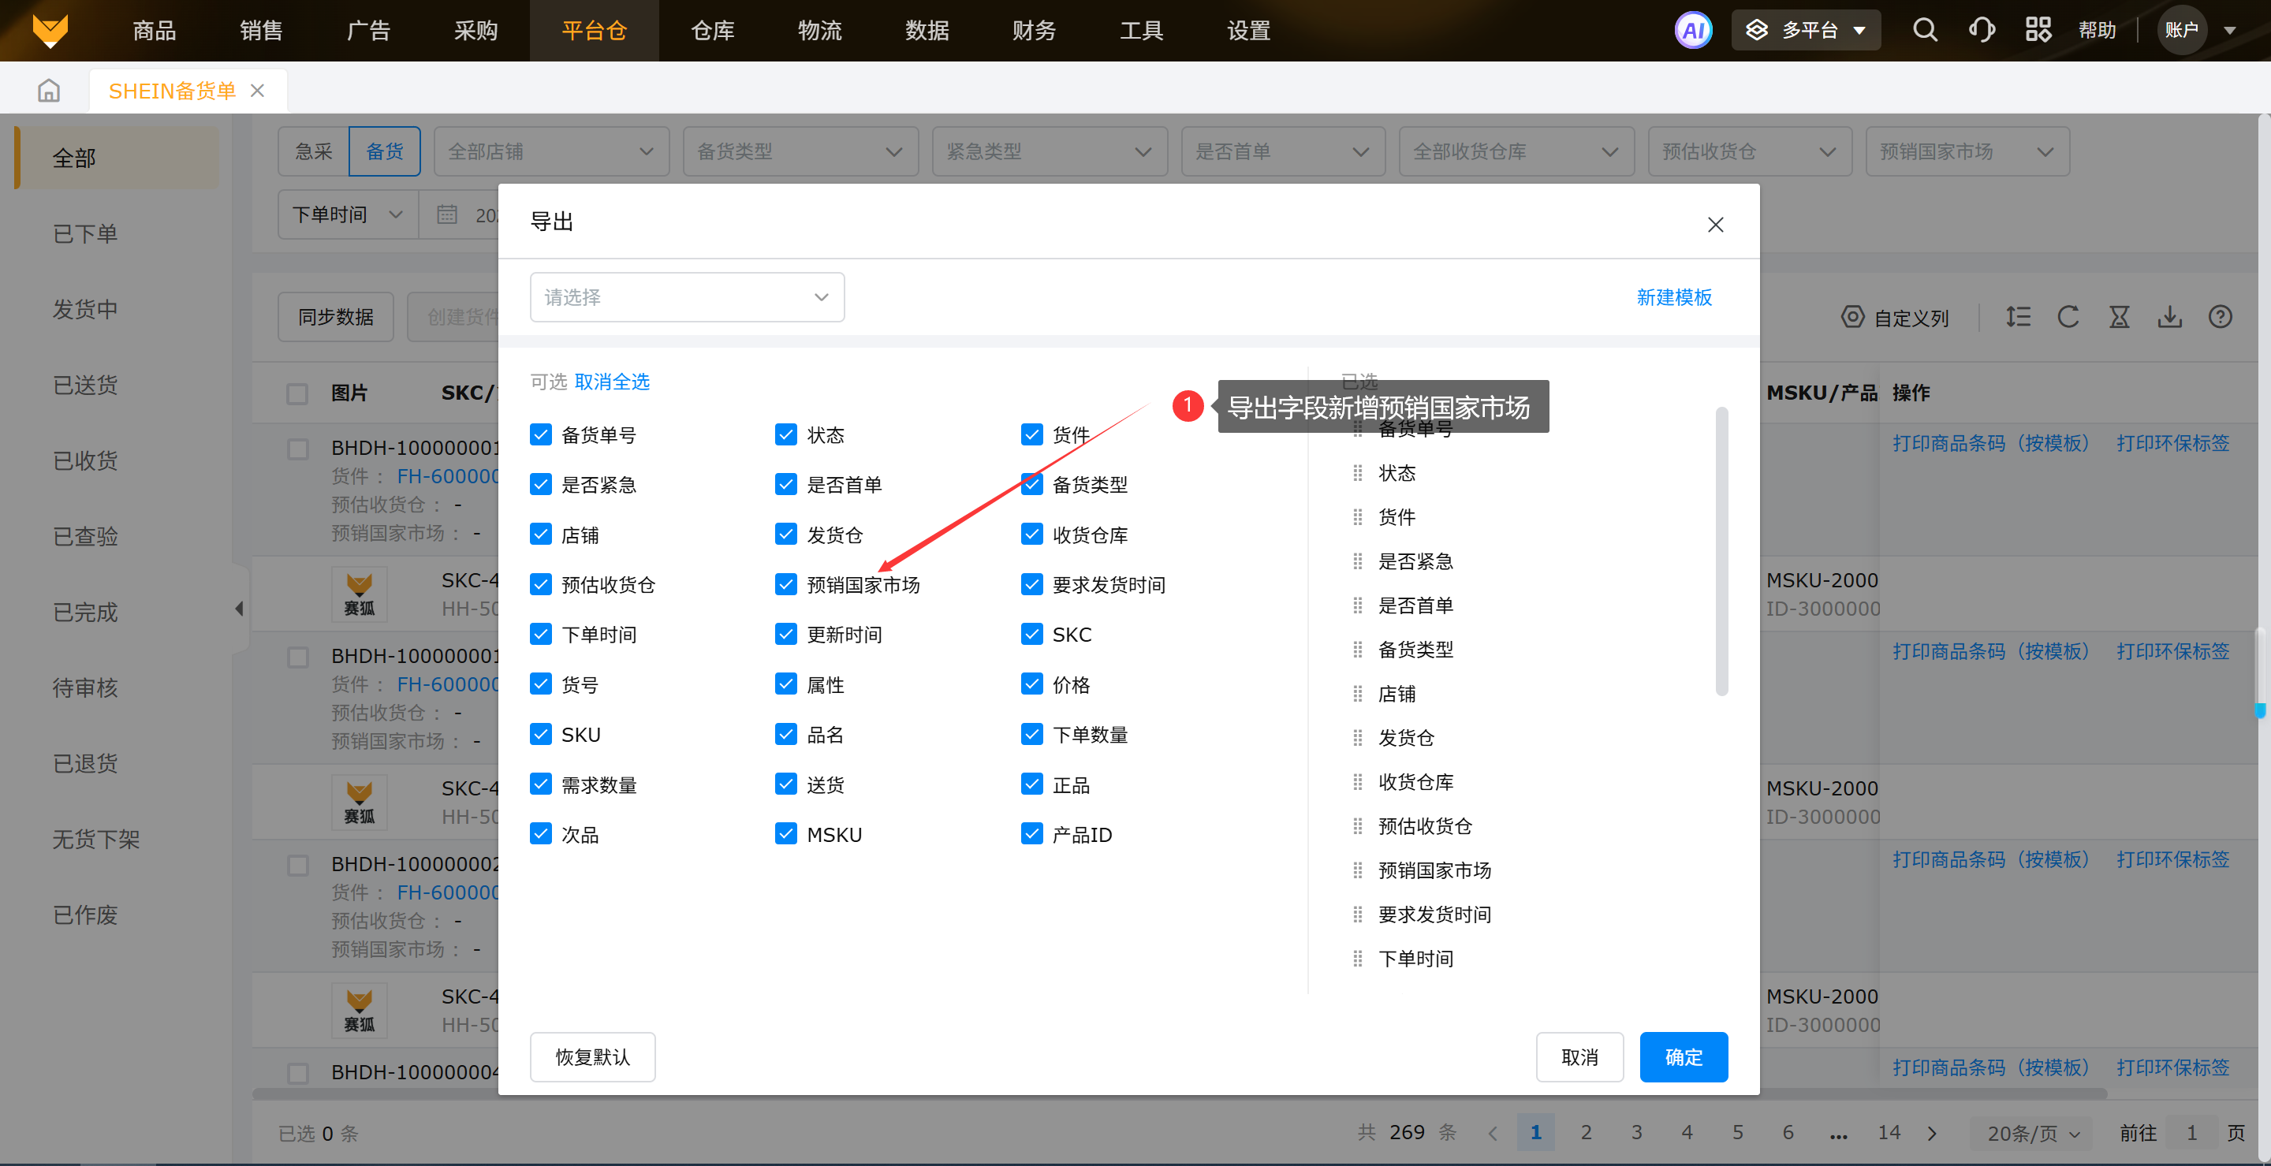Click the 确定 confirm button
2271x1166 pixels.
pyautogui.click(x=1683, y=1056)
